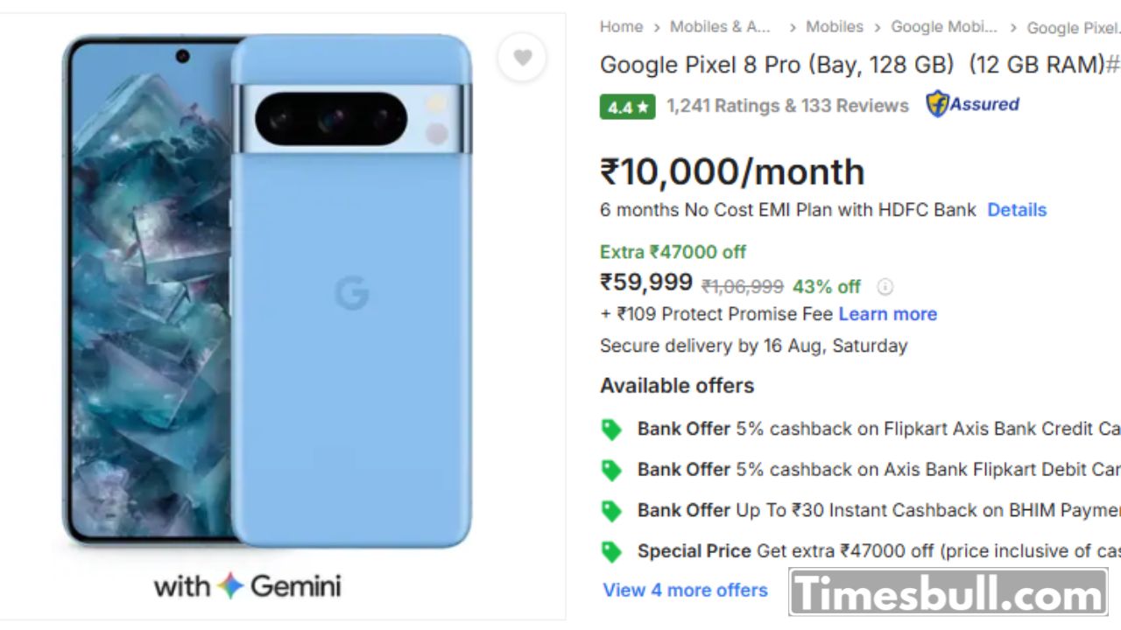Click the heart wishlist icon
The height and width of the screenshot is (630, 1121).
pyautogui.click(x=522, y=58)
